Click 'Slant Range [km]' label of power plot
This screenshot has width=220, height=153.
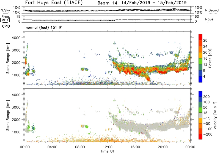[8, 58]
